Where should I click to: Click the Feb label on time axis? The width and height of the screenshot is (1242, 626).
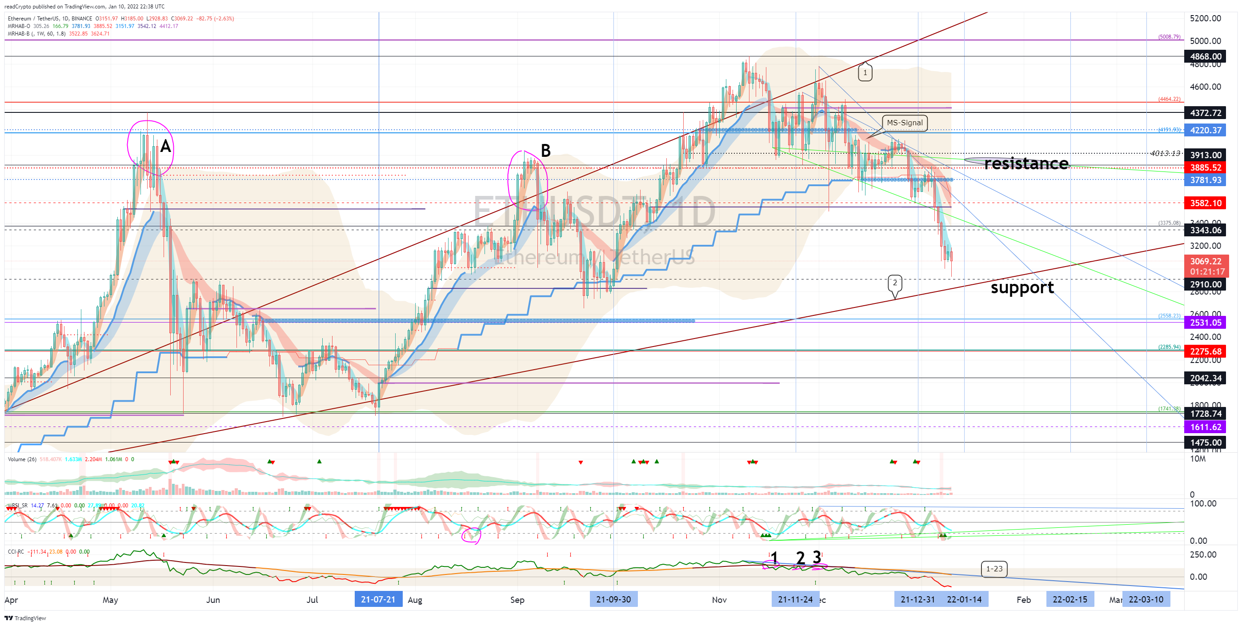[1024, 600]
